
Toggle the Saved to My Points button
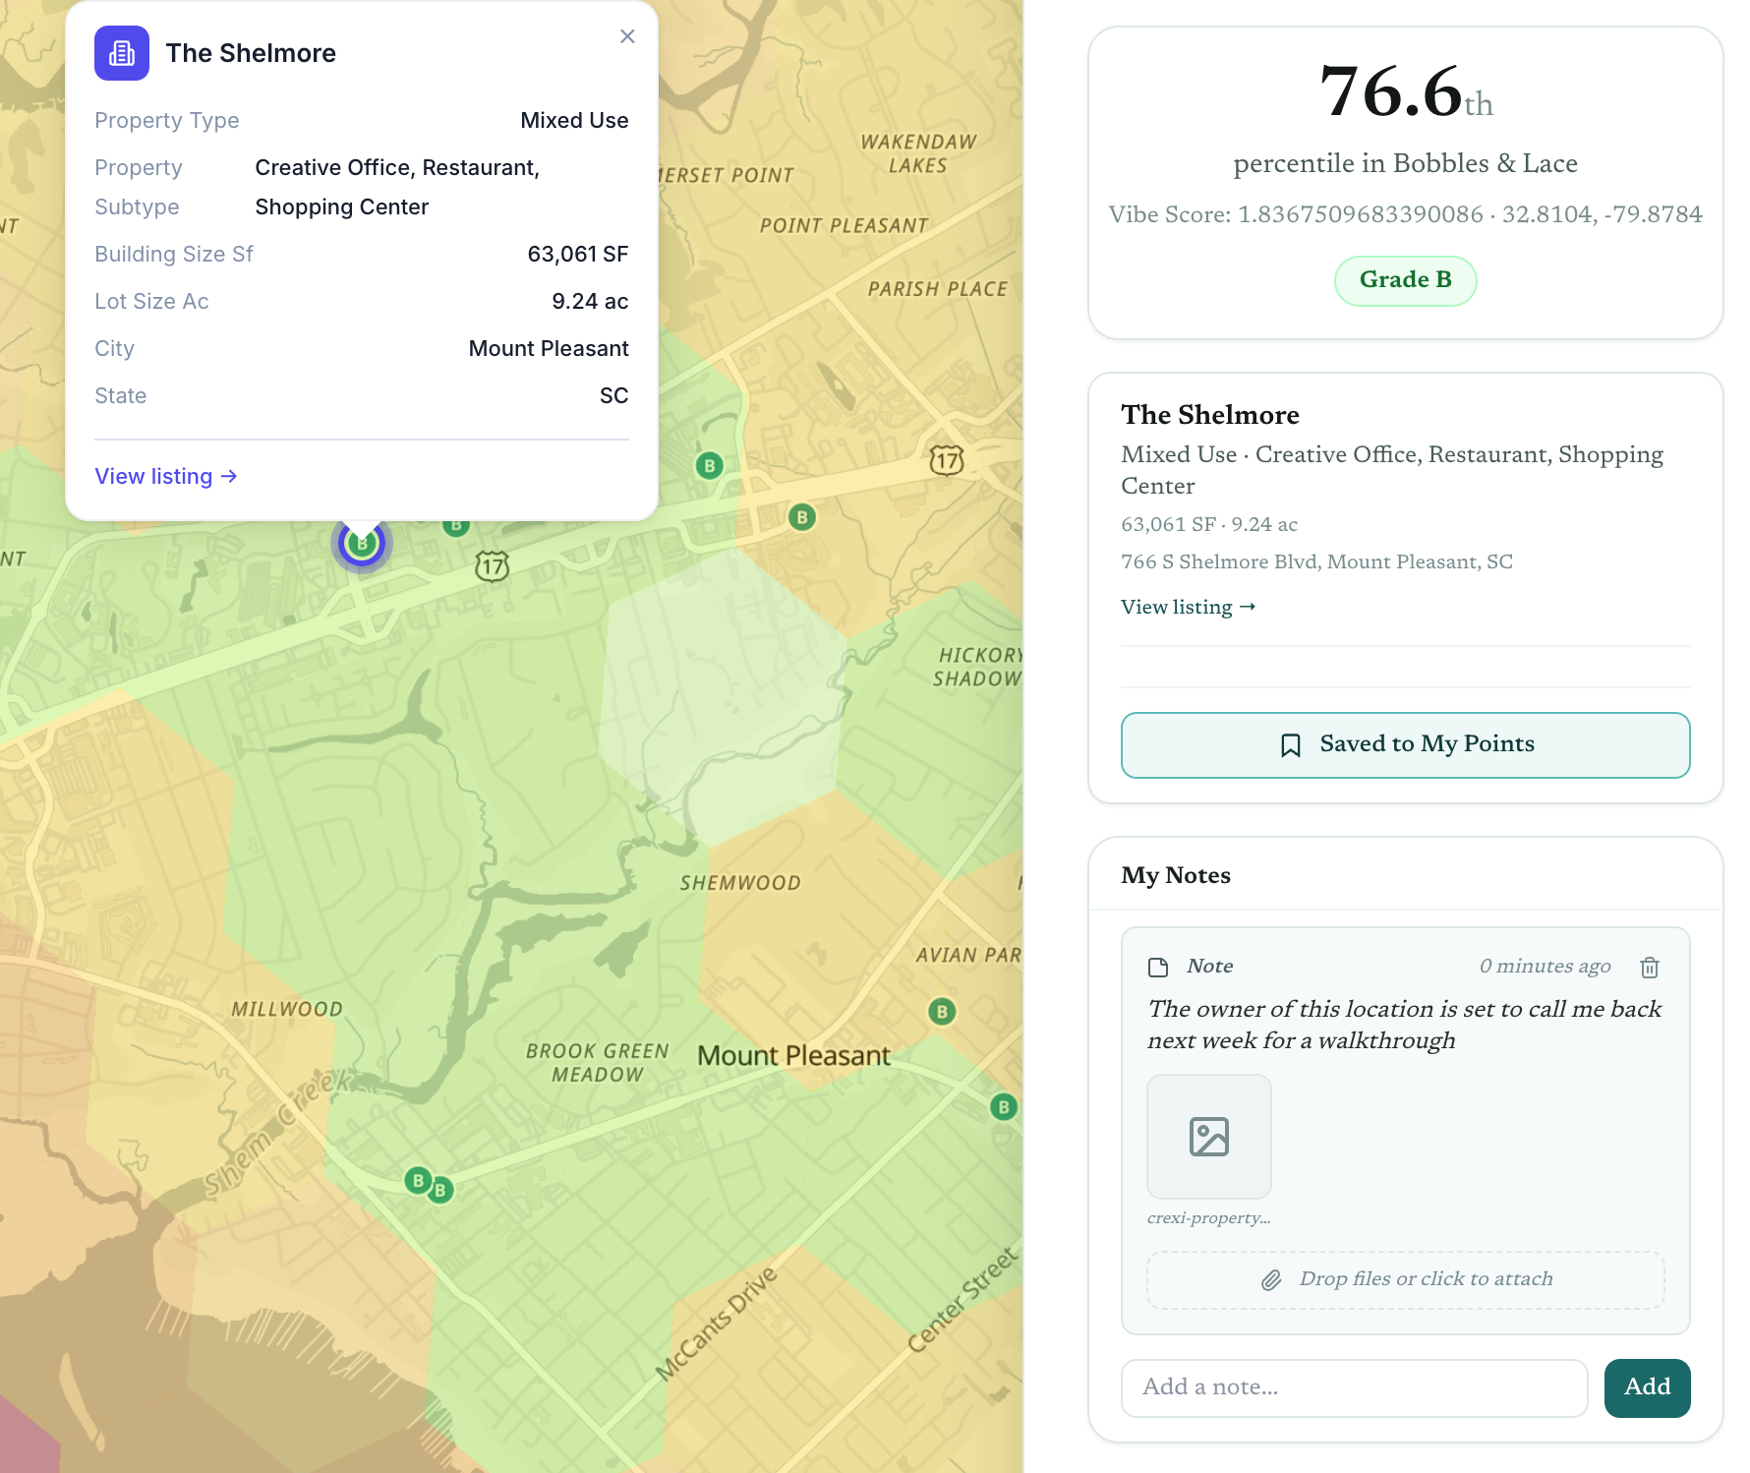click(1405, 744)
